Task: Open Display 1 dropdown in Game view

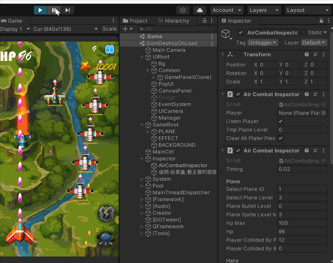Action: [15, 29]
